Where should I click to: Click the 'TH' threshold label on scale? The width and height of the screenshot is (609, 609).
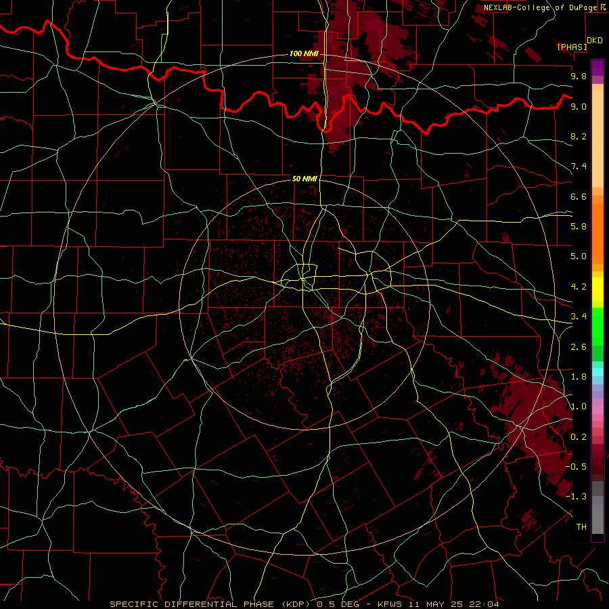581,527
